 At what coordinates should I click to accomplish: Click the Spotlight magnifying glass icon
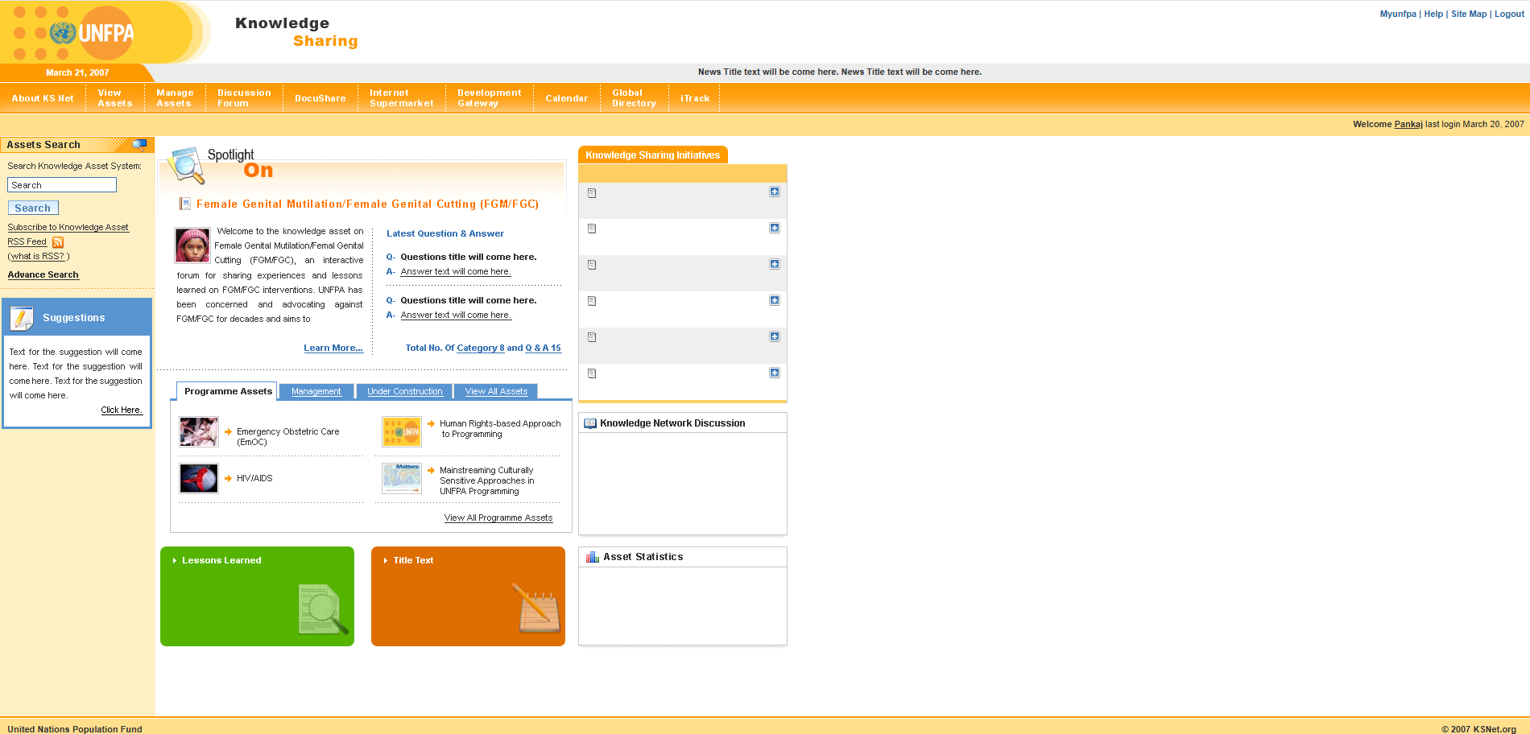click(x=186, y=164)
